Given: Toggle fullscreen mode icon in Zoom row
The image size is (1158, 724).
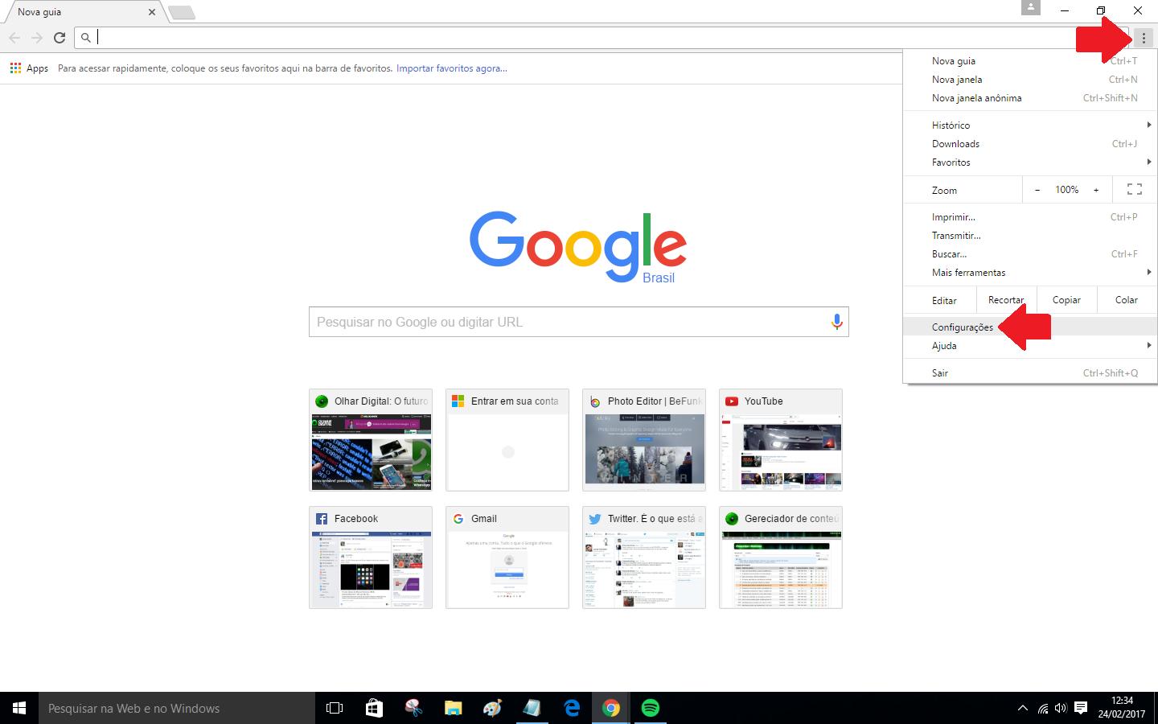Looking at the screenshot, I should pyautogui.click(x=1134, y=190).
